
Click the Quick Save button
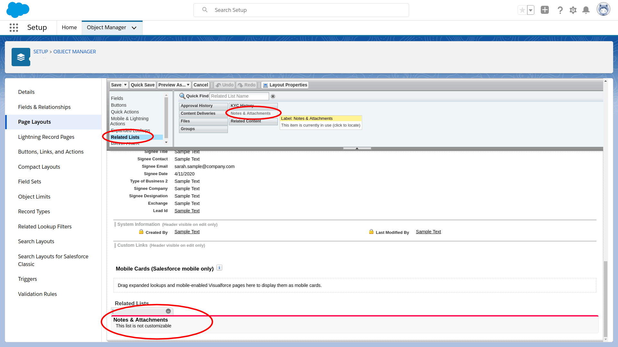click(142, 84)
